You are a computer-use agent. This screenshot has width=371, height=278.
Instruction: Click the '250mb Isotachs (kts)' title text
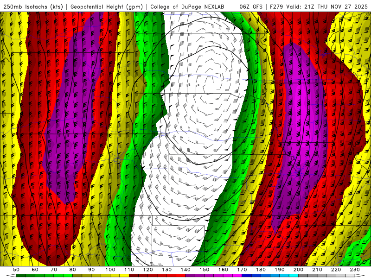tap(33, 6)
